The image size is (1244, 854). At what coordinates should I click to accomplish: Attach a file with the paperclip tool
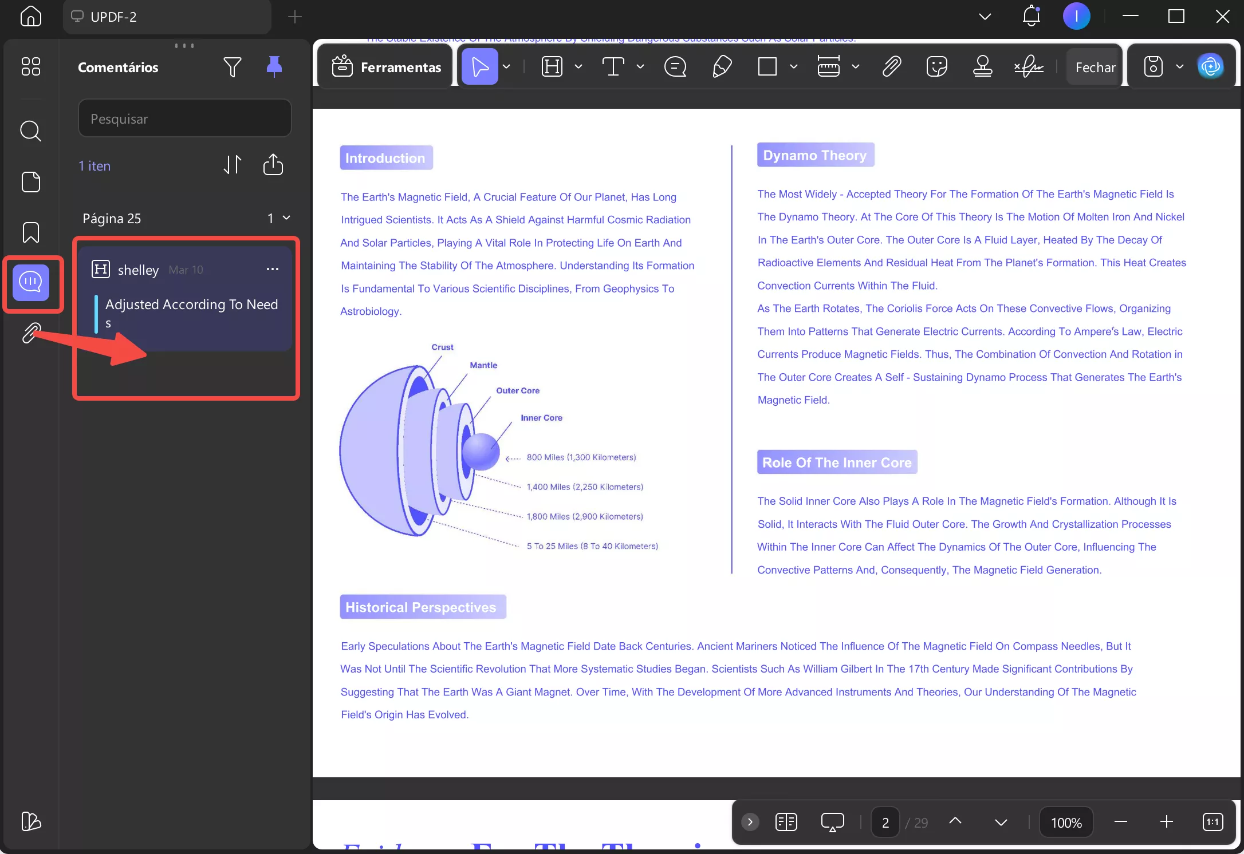(x=891, y=66)
